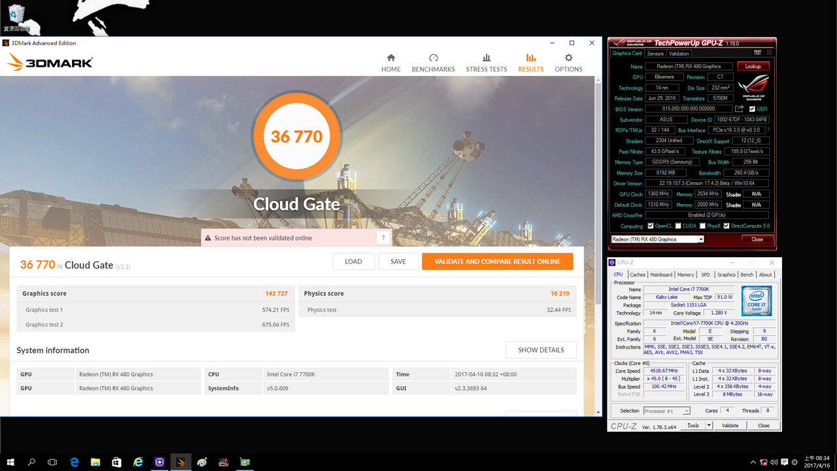Viewport: 837px width, 471px height.
Task: Click the Validate button in CPU-Z
Action: [730, 425]
